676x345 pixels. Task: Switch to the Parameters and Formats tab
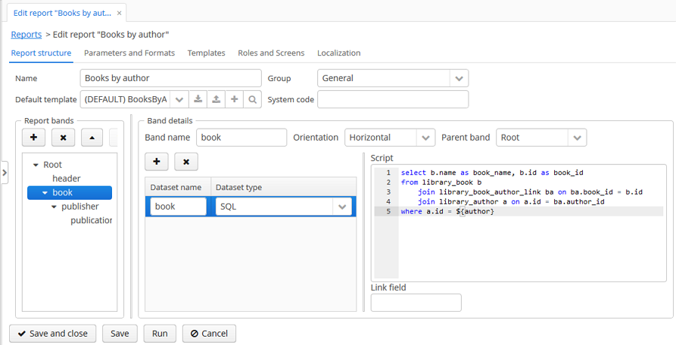129,53
